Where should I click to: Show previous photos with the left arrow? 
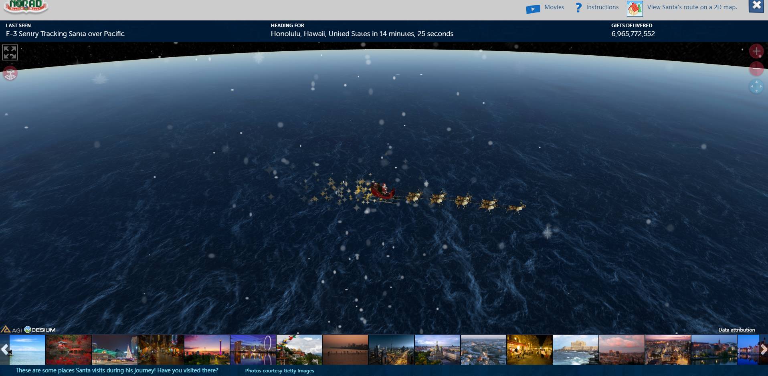pos(5,350)
